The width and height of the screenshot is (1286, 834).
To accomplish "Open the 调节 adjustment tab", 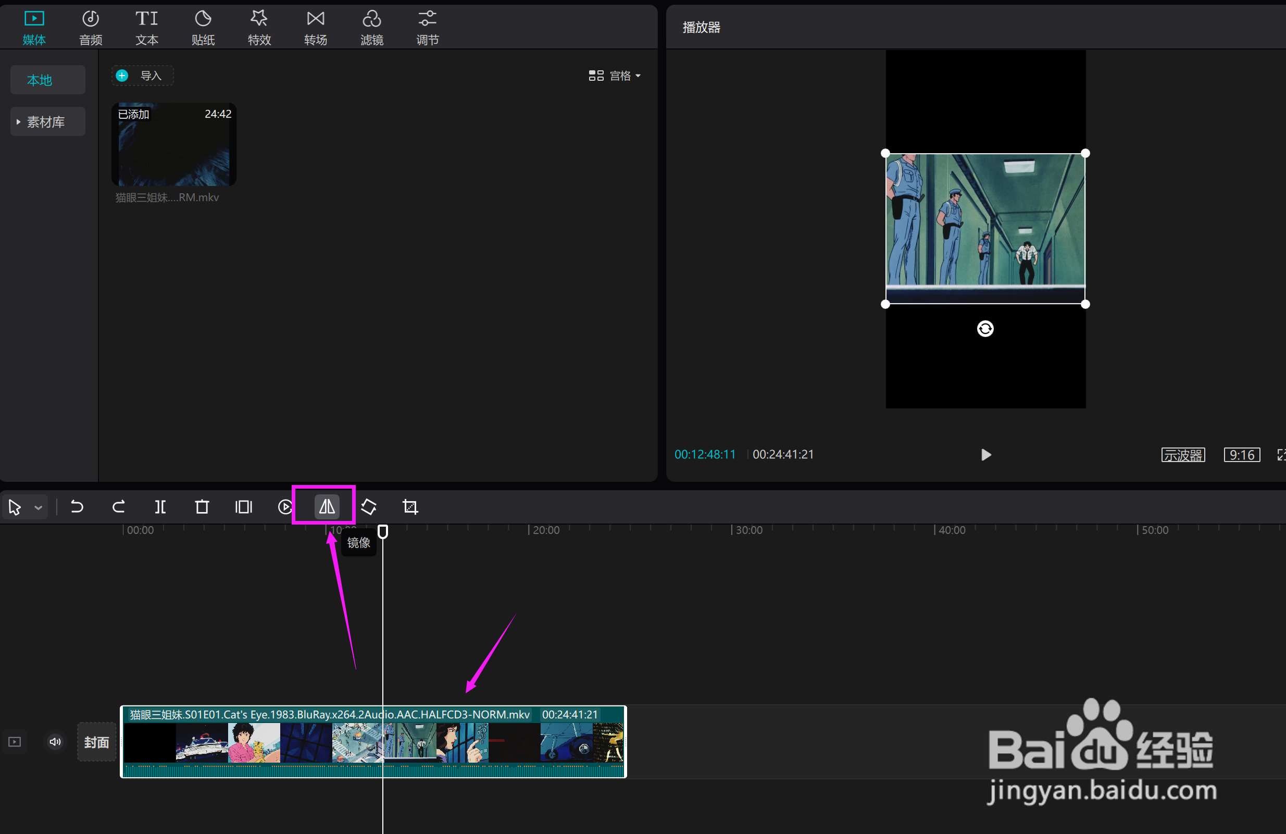I will click(428, 27).
